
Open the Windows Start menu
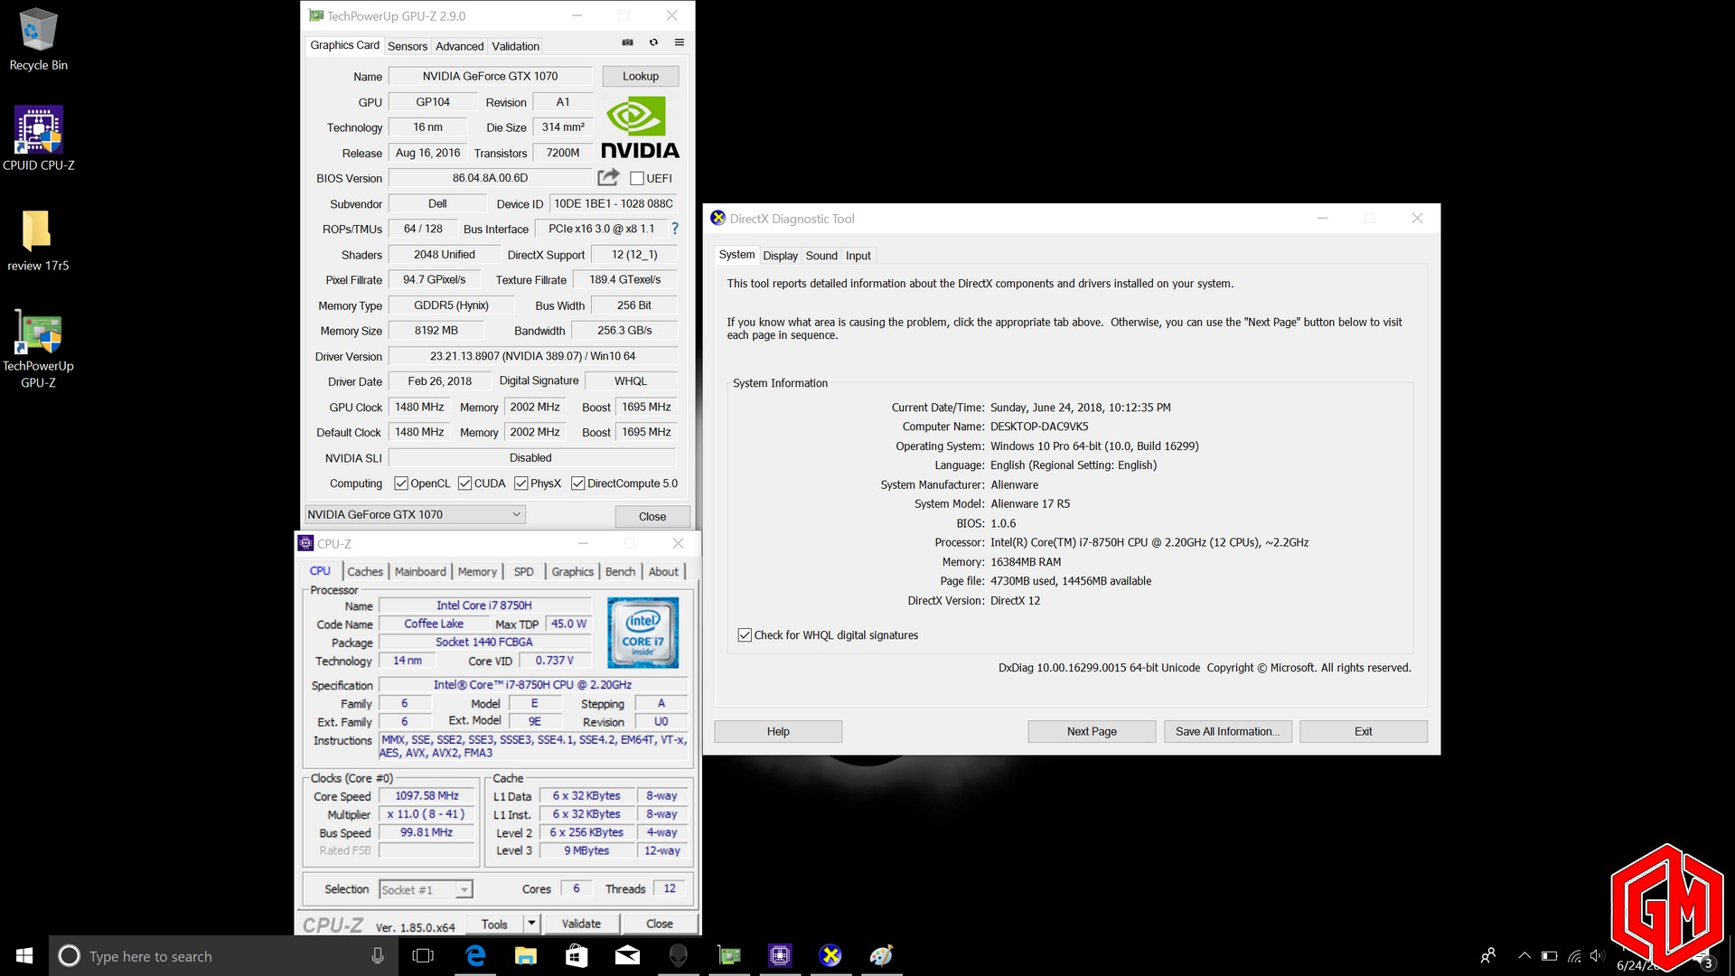tap(24, 956)
